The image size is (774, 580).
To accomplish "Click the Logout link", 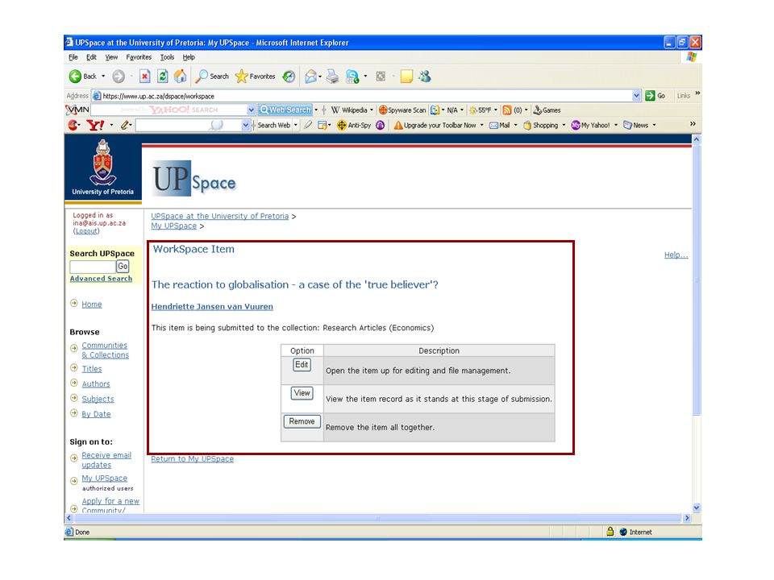I will 86,231.
